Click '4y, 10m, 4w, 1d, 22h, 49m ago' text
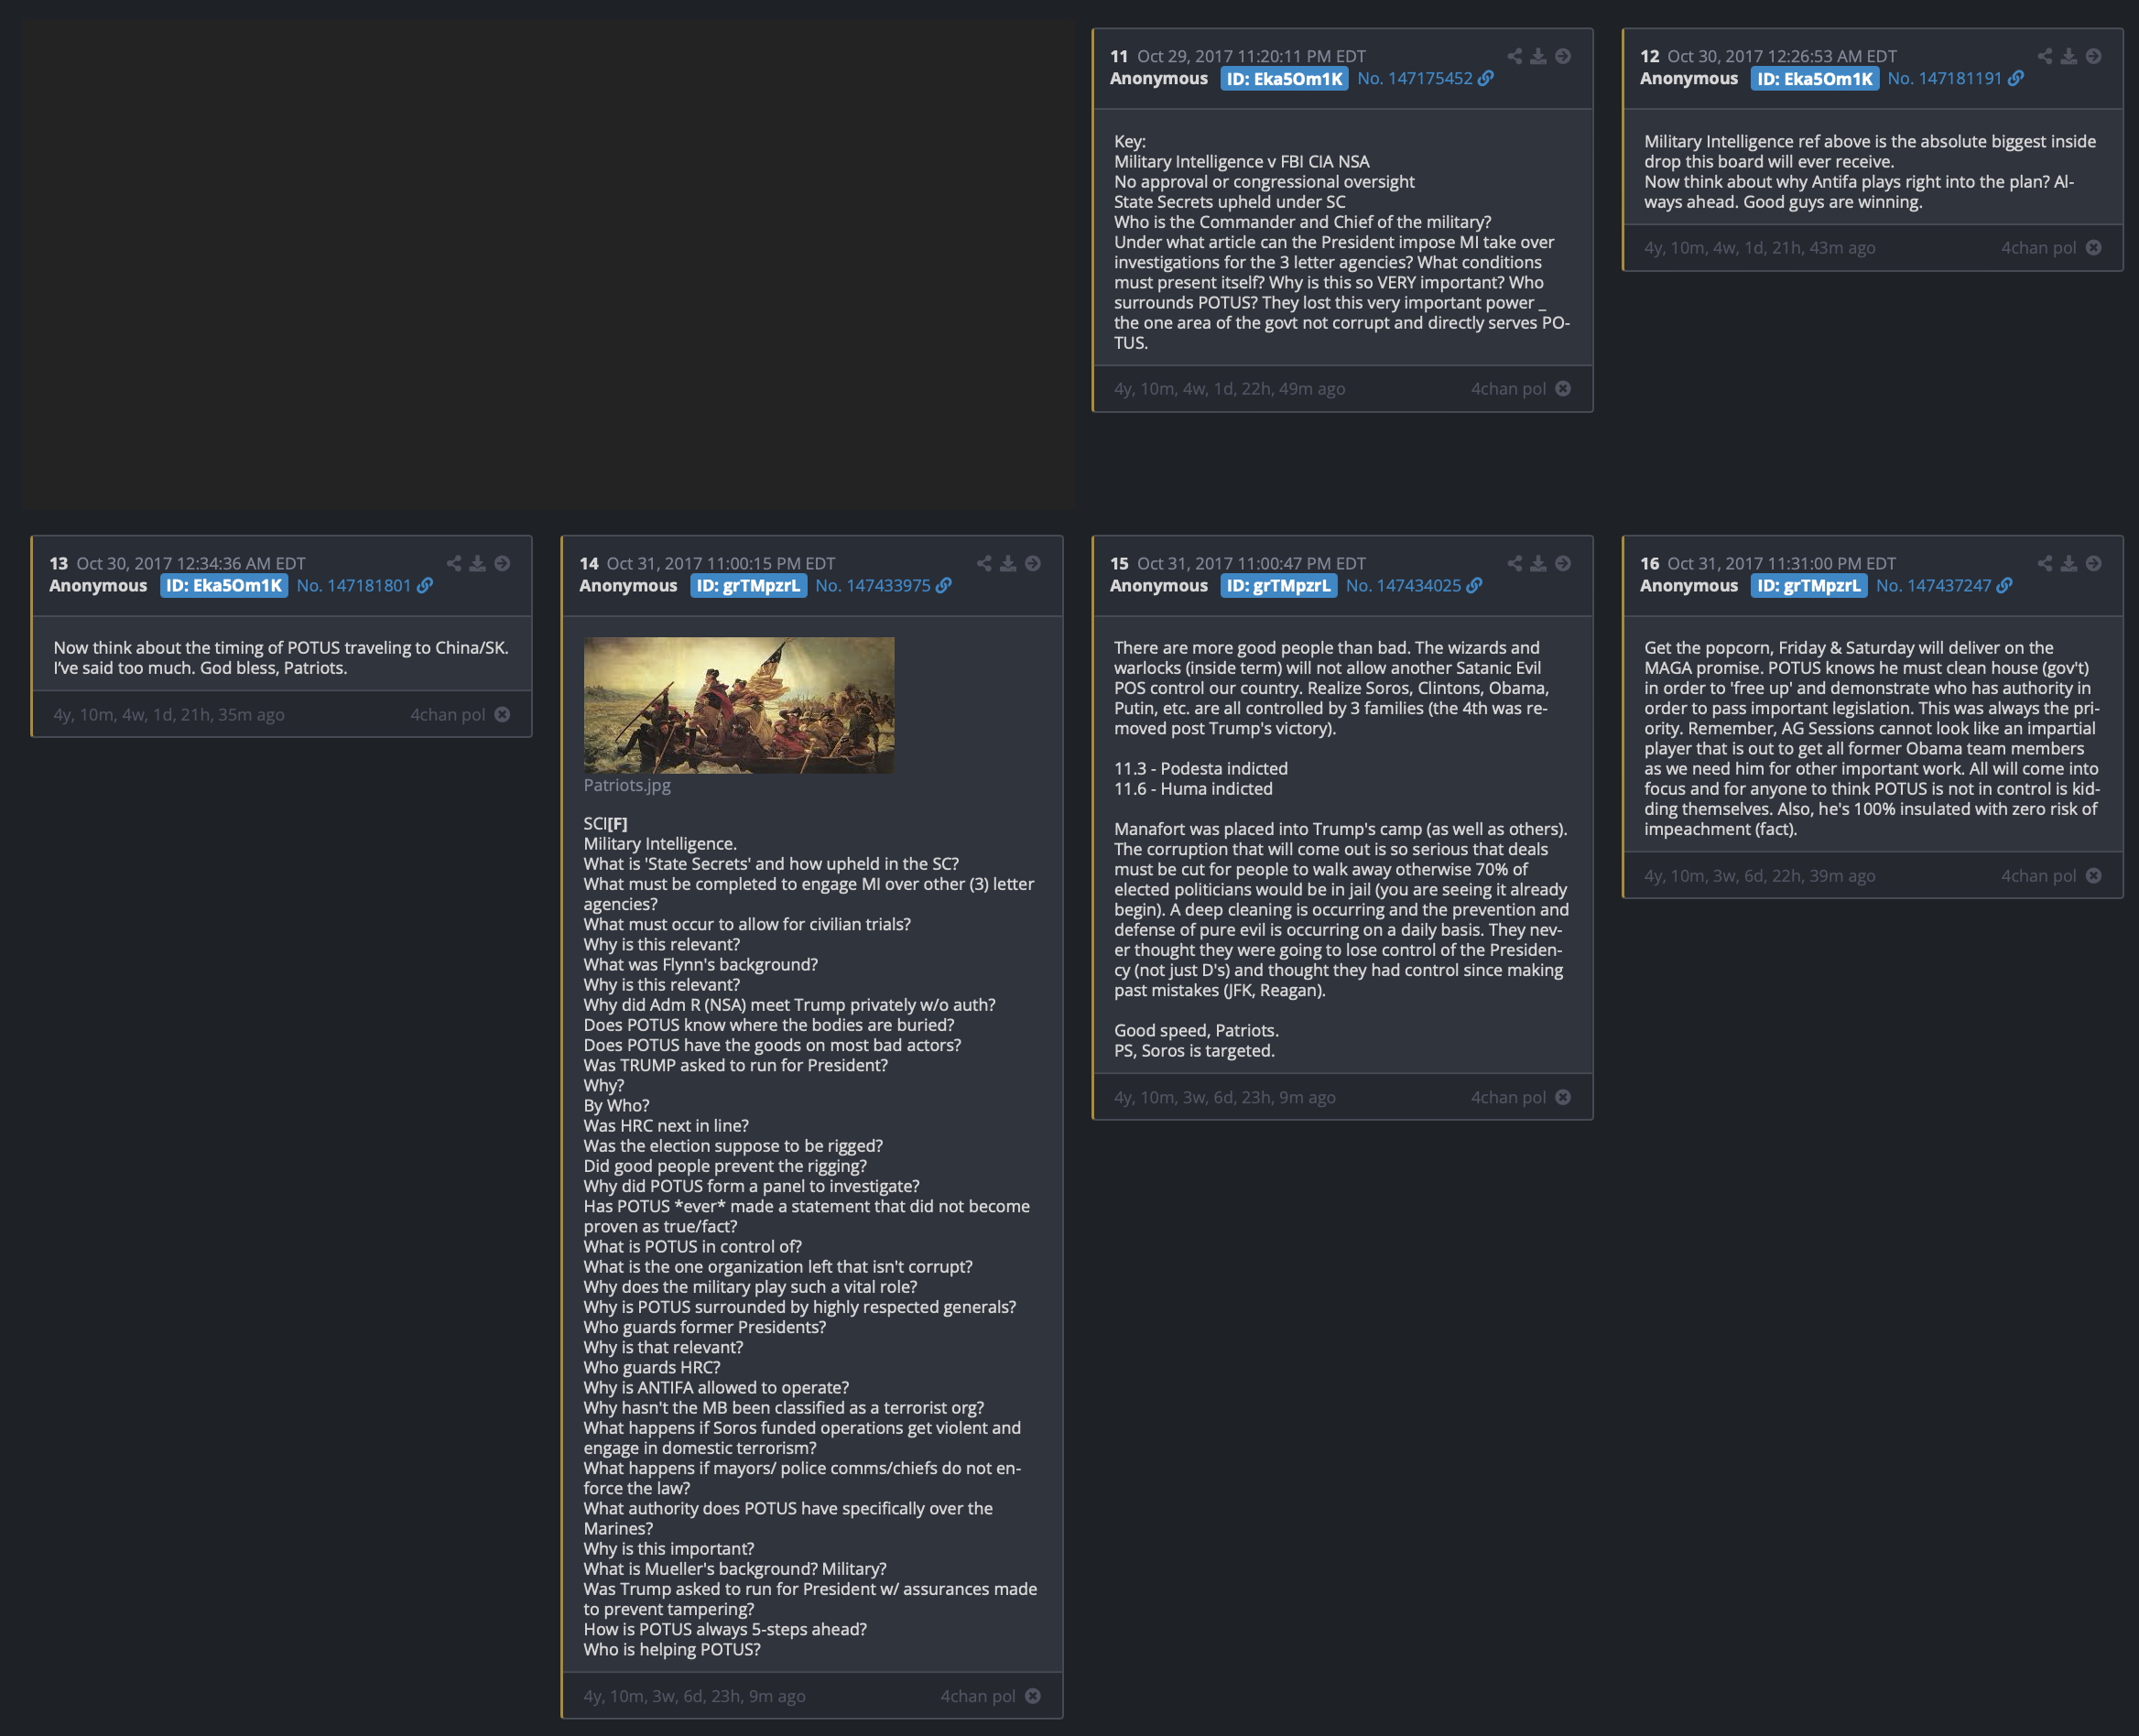The height and width of the screenshot is (1736, 2139). (x=1229, y=388)
